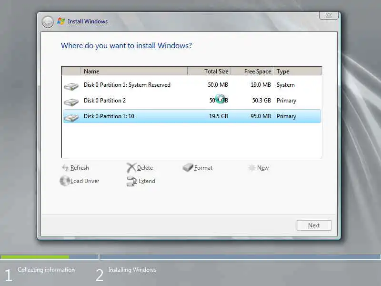The width and height of the screenshot is (381, 286).
Task: Click the 19.0 MB free space cell
Action: click(x=261, y=85)
